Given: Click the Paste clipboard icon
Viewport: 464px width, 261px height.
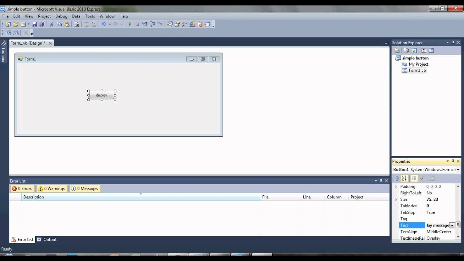Looking at the screenshot, I should 67,24.
